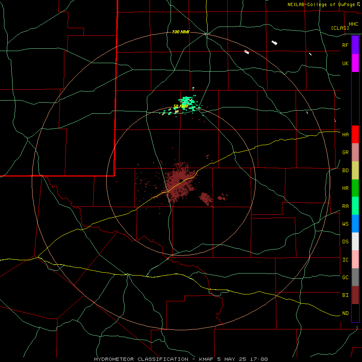This screenshot has height=362, width=362.
Task: Click the black ND legend swatch
Action: click(x=355, y=313)
